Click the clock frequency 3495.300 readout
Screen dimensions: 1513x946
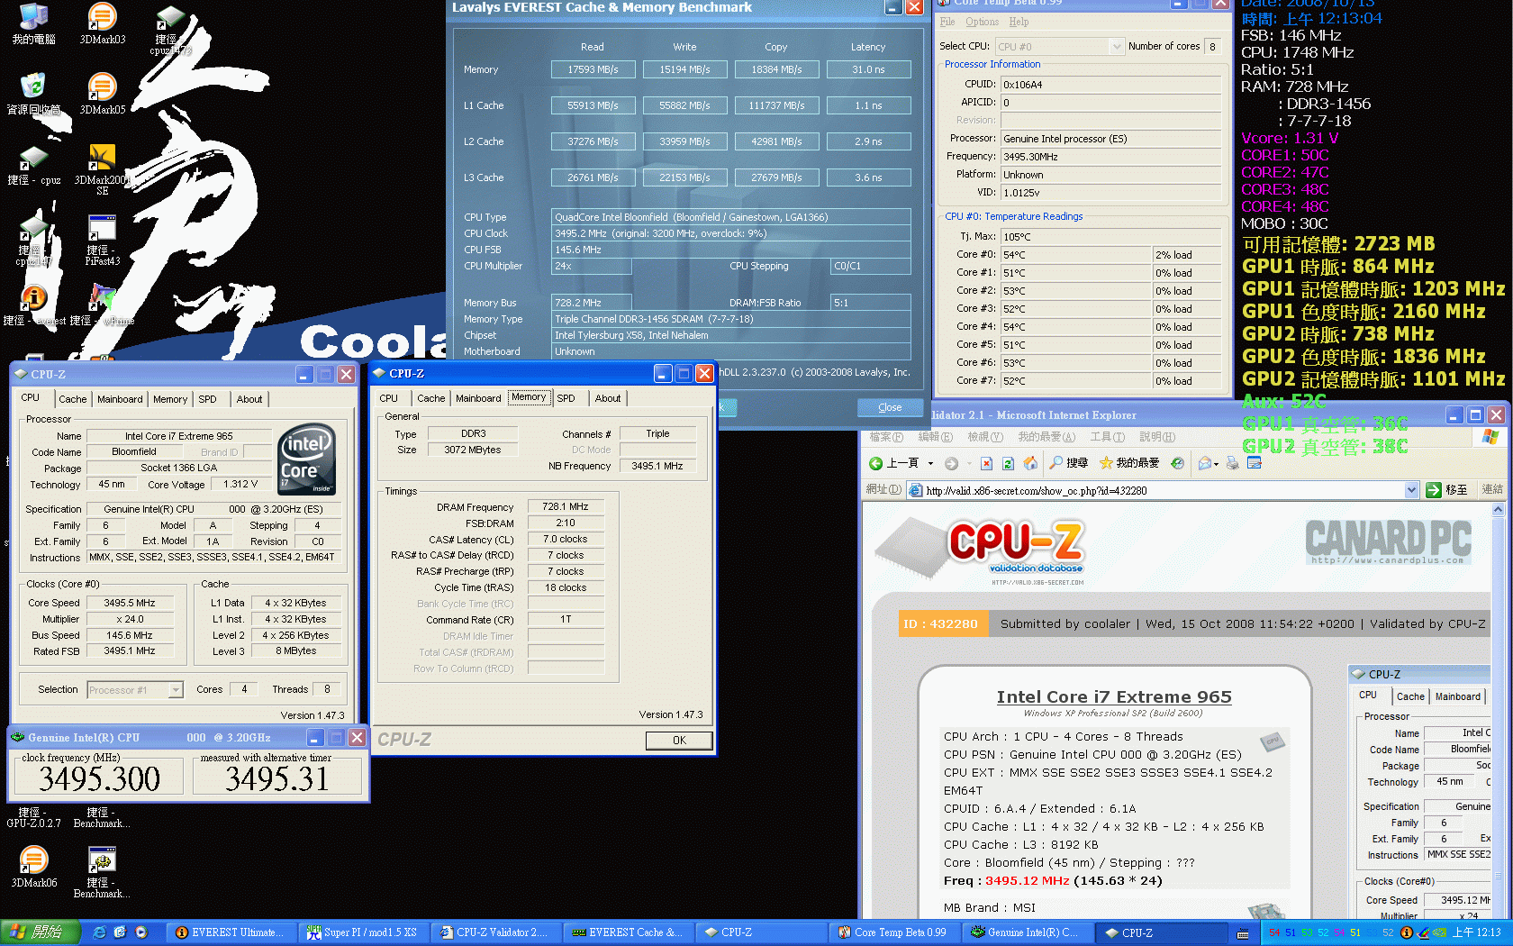pos(99,778)
